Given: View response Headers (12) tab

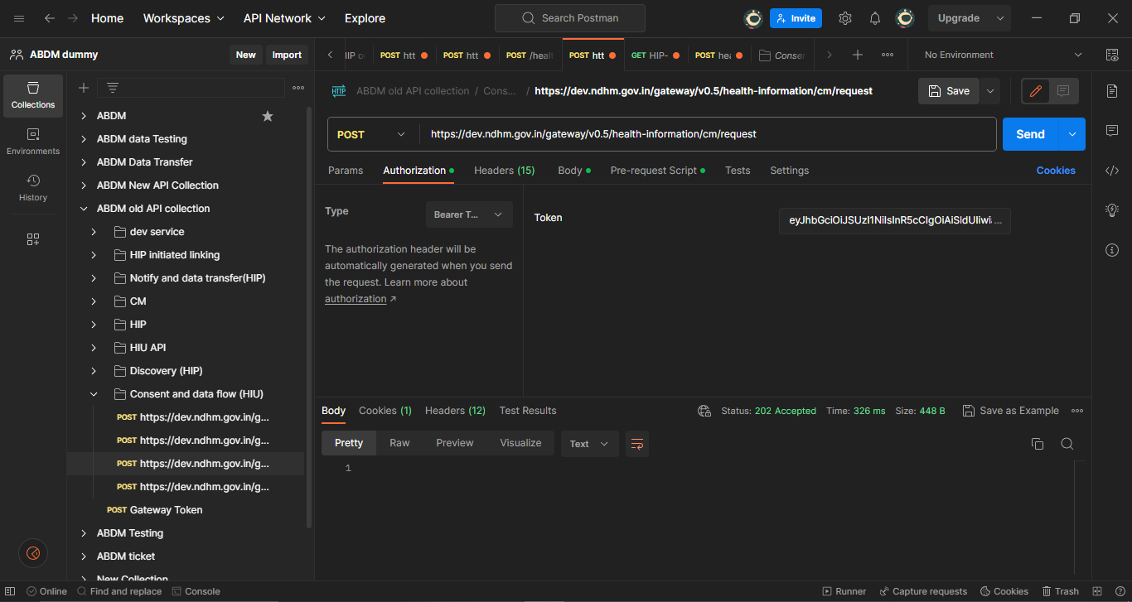Looking at the screenshot, I should tap(455, 411).
